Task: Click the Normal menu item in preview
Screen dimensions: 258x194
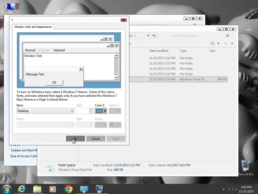Action: 30,50
